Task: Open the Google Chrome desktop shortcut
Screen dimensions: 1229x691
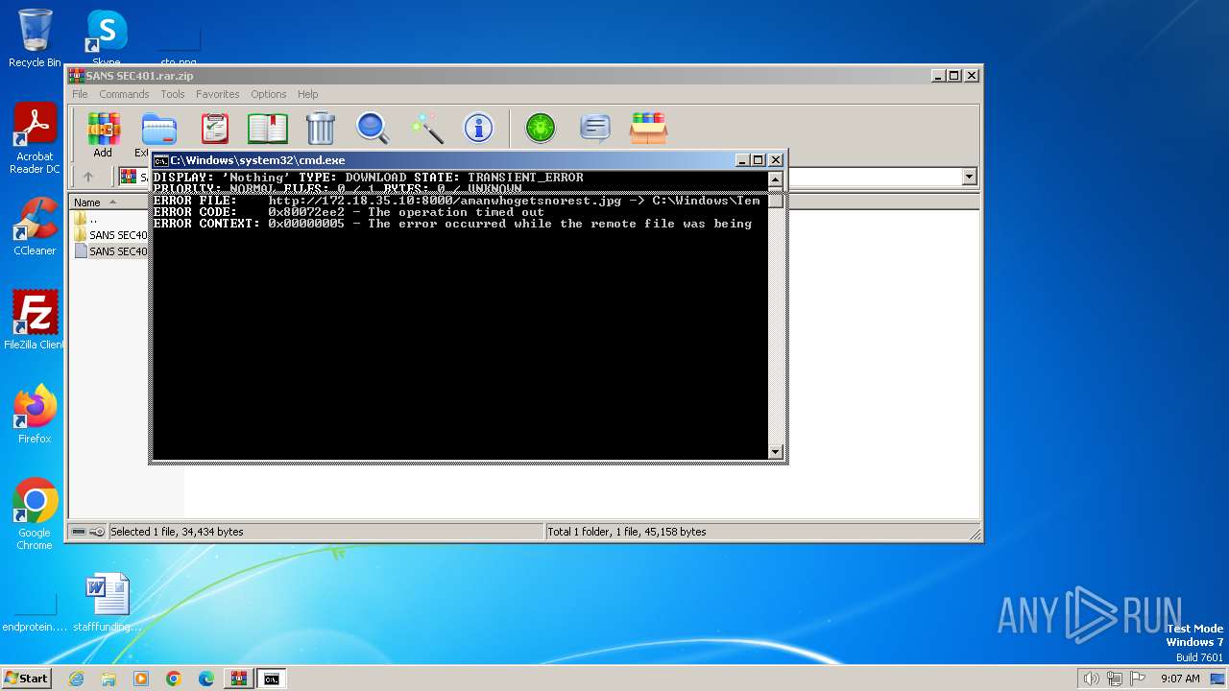Action: click(x=35, y=514)
